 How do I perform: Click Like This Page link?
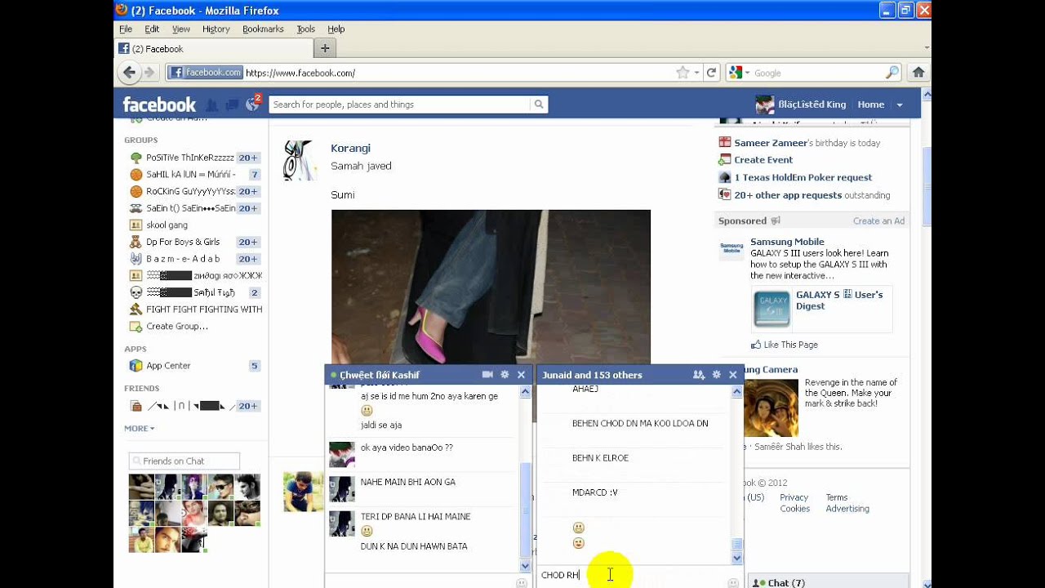(x=790, y=345)
